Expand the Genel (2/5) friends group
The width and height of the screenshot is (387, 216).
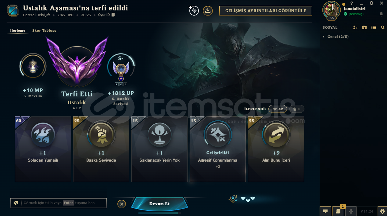336,37
